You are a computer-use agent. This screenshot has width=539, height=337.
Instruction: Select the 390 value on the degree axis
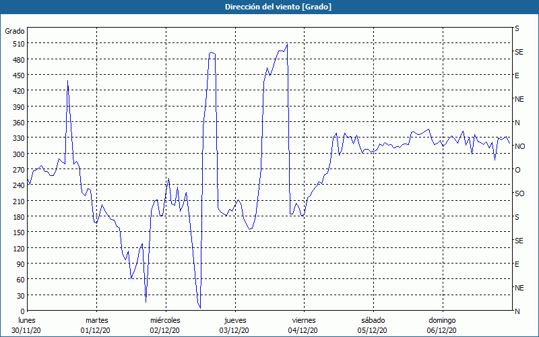(18, 107)
